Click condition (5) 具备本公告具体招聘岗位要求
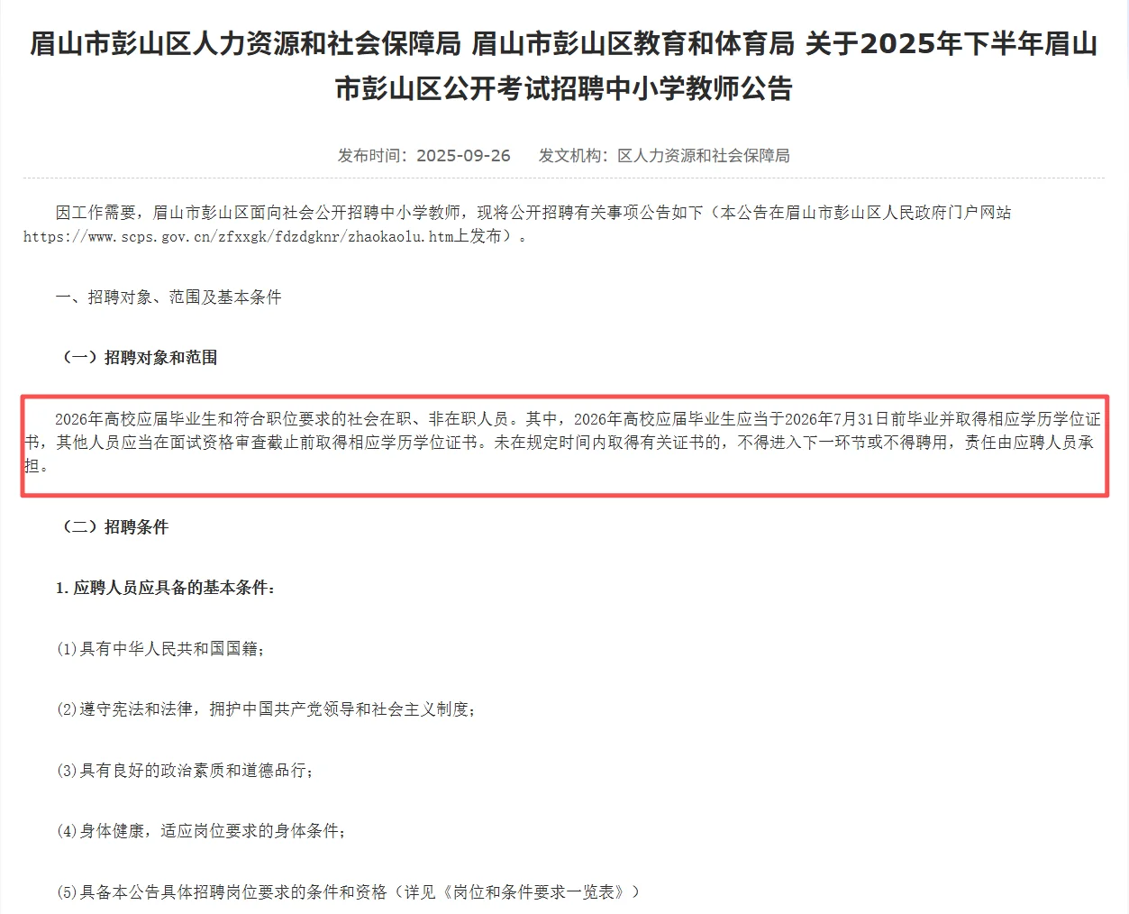1129x914 pixels. pos(348,892)
